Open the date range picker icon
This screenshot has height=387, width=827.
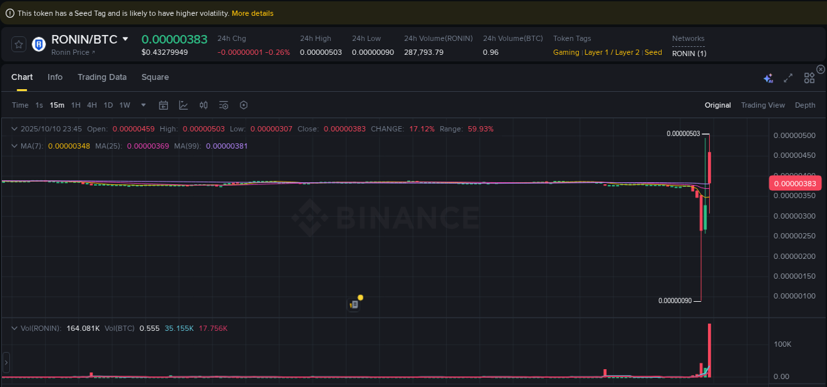click(x=163, y=105)
